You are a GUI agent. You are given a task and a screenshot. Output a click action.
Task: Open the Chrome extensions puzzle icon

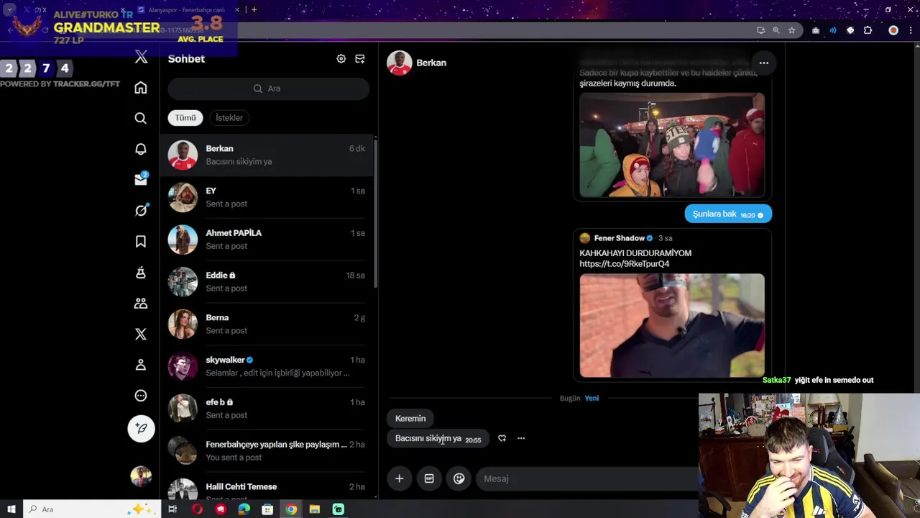coord(868,30)
